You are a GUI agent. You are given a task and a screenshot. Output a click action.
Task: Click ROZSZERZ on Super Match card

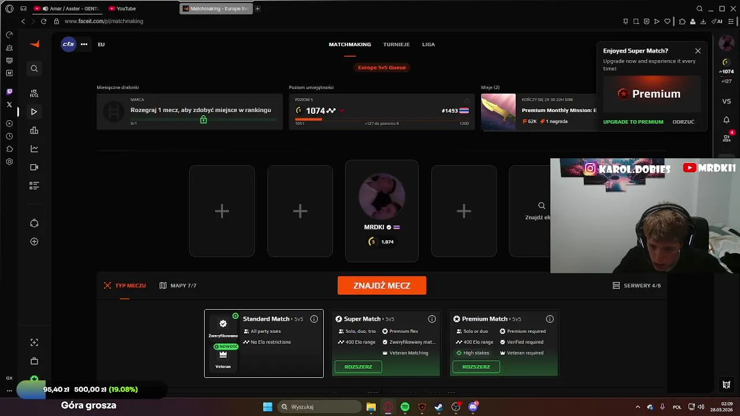click(x=358, y=367)
